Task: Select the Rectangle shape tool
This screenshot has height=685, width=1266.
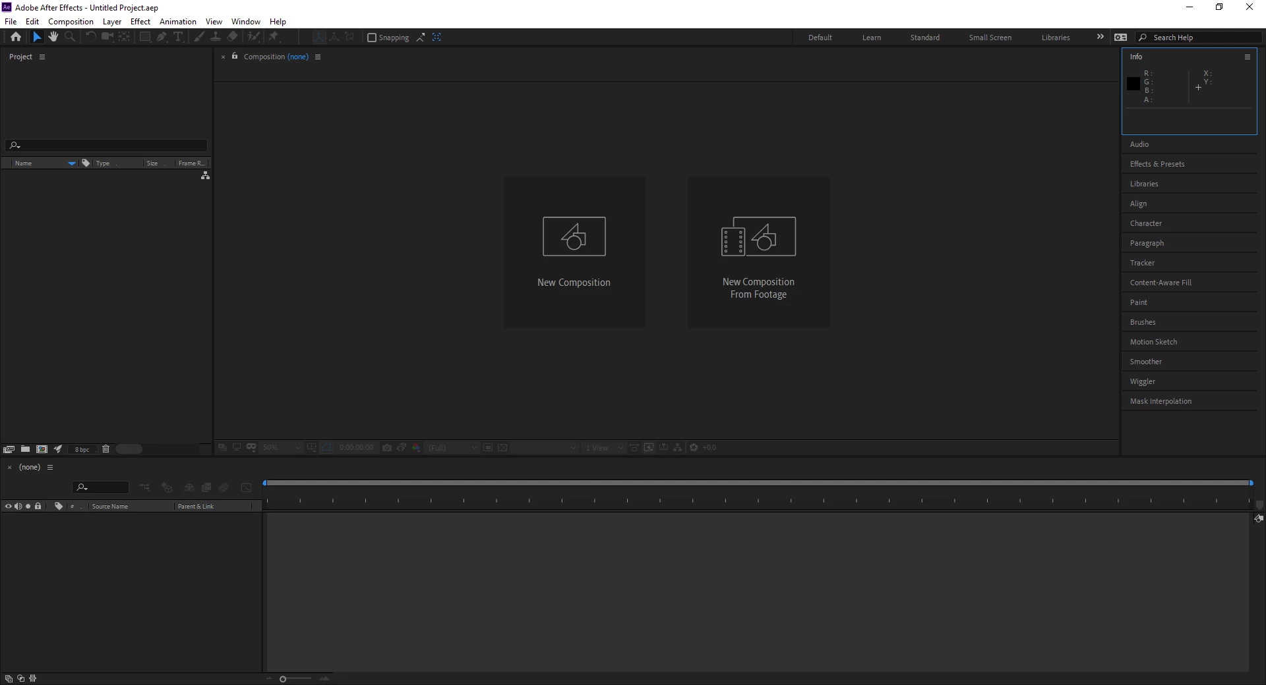Action: click(x=145, y=37)
